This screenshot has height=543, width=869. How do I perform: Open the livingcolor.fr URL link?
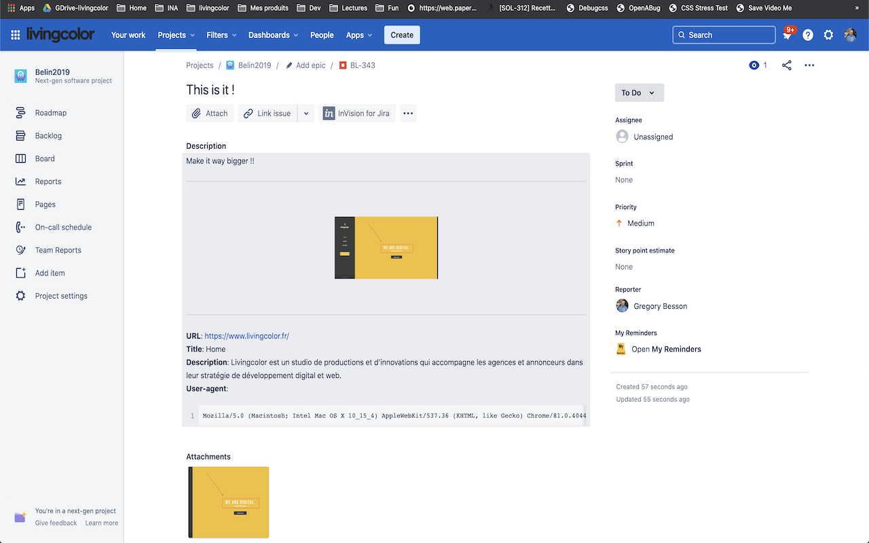click(246, 336)
